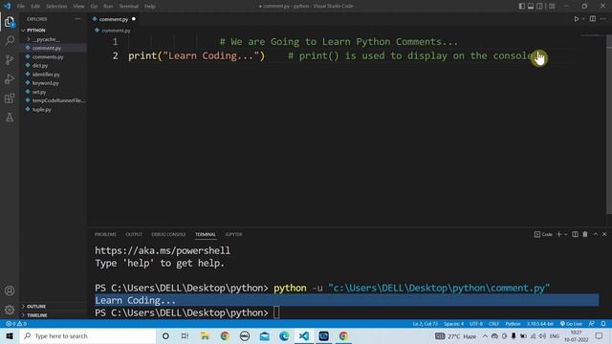Image resolution: width=612 pixels, height=344 pixels.
Task: Expand the __pycache__ folder
Action: pos(46,39)
